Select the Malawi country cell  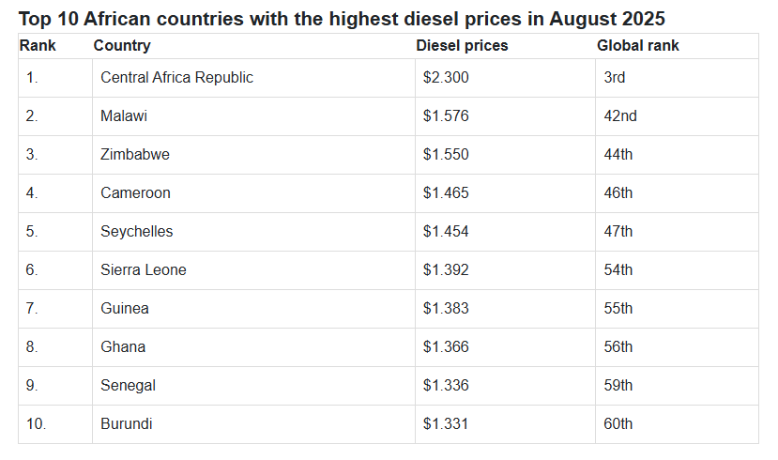(124, 116)
